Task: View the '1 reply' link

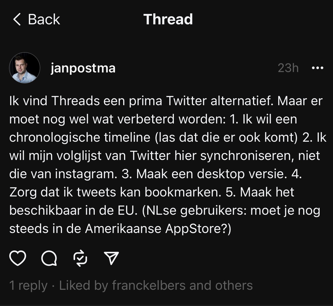Action: (28, 285)
